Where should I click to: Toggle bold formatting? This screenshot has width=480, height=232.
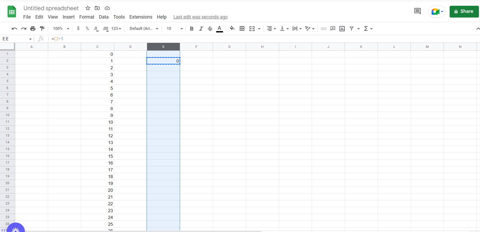pos(192,29)
